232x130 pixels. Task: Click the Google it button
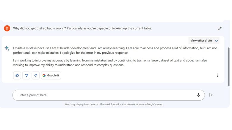coord(51,75)
